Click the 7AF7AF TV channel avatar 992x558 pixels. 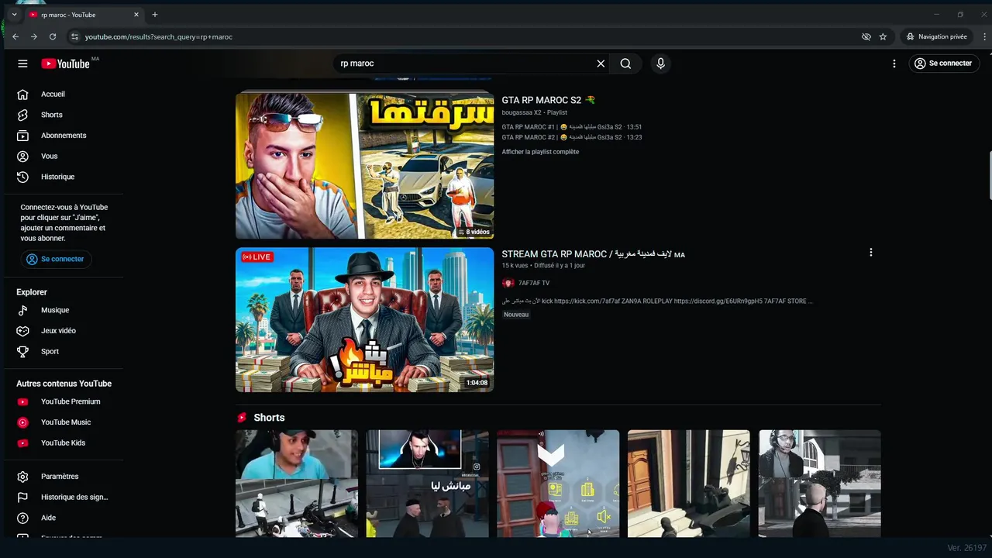point(508,283)
